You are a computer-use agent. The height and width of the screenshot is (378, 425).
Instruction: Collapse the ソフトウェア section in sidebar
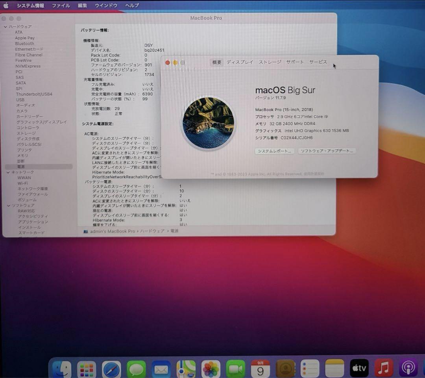[9, 206]
